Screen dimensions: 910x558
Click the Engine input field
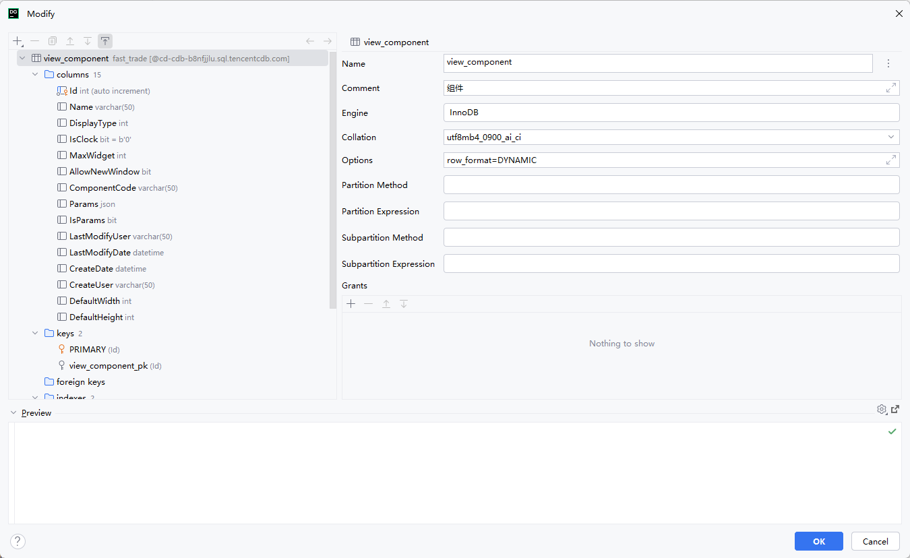click(671, 113)
